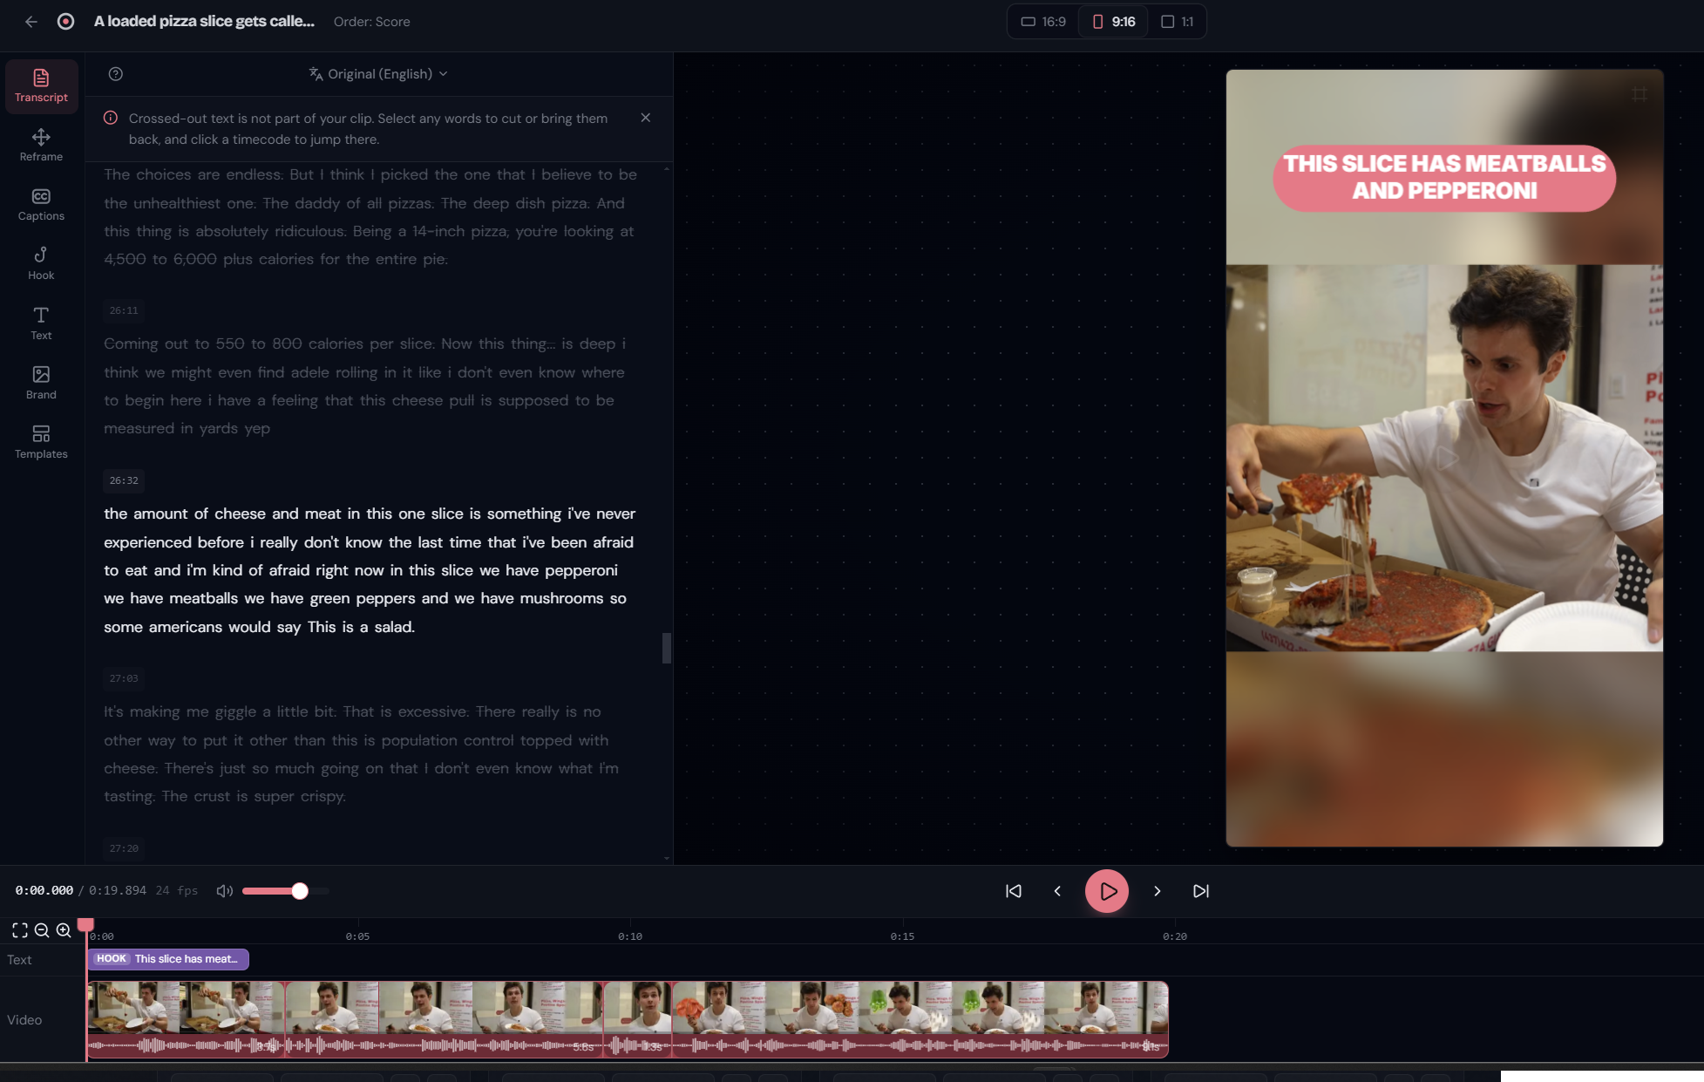
Task: Mute the audio with speaker icon
Action: [225, 891]
